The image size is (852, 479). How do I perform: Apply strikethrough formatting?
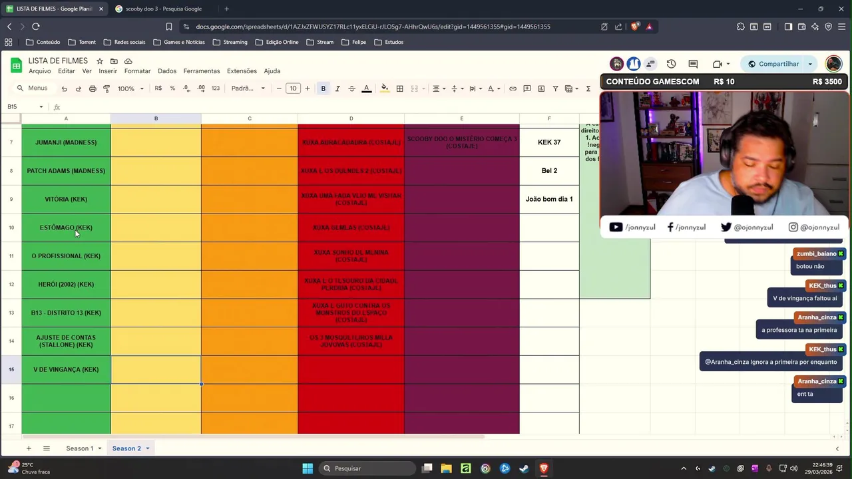tap(351, 88)
